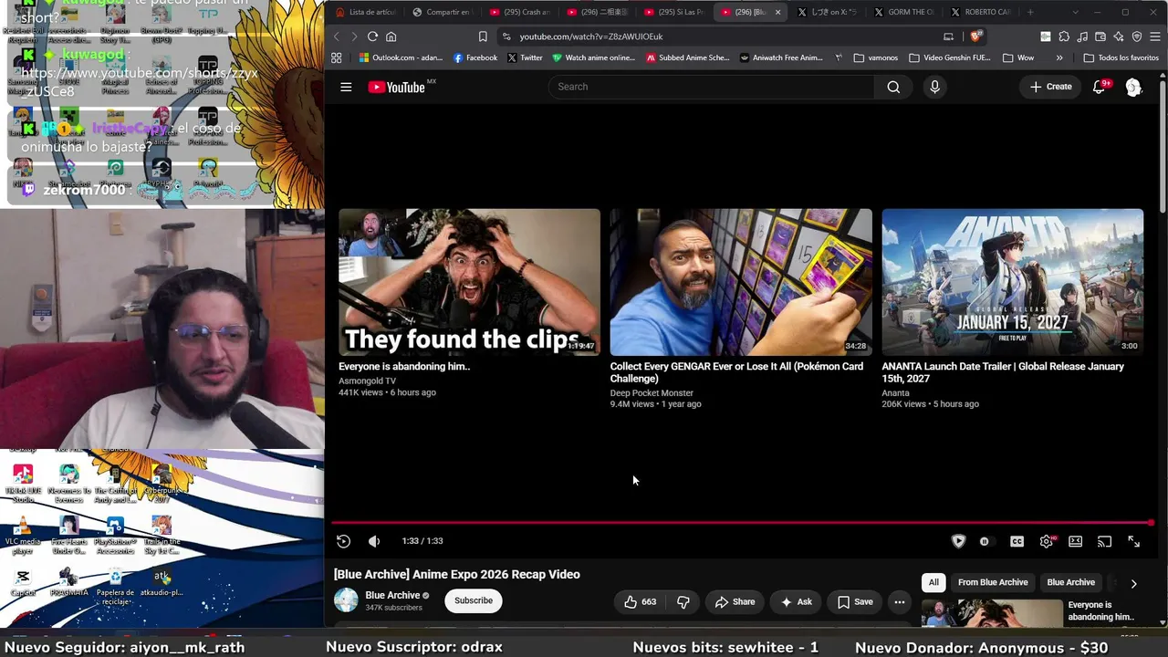
Task: Toggle the autoplay switch in player controls
Action: (x=984, y=541)
